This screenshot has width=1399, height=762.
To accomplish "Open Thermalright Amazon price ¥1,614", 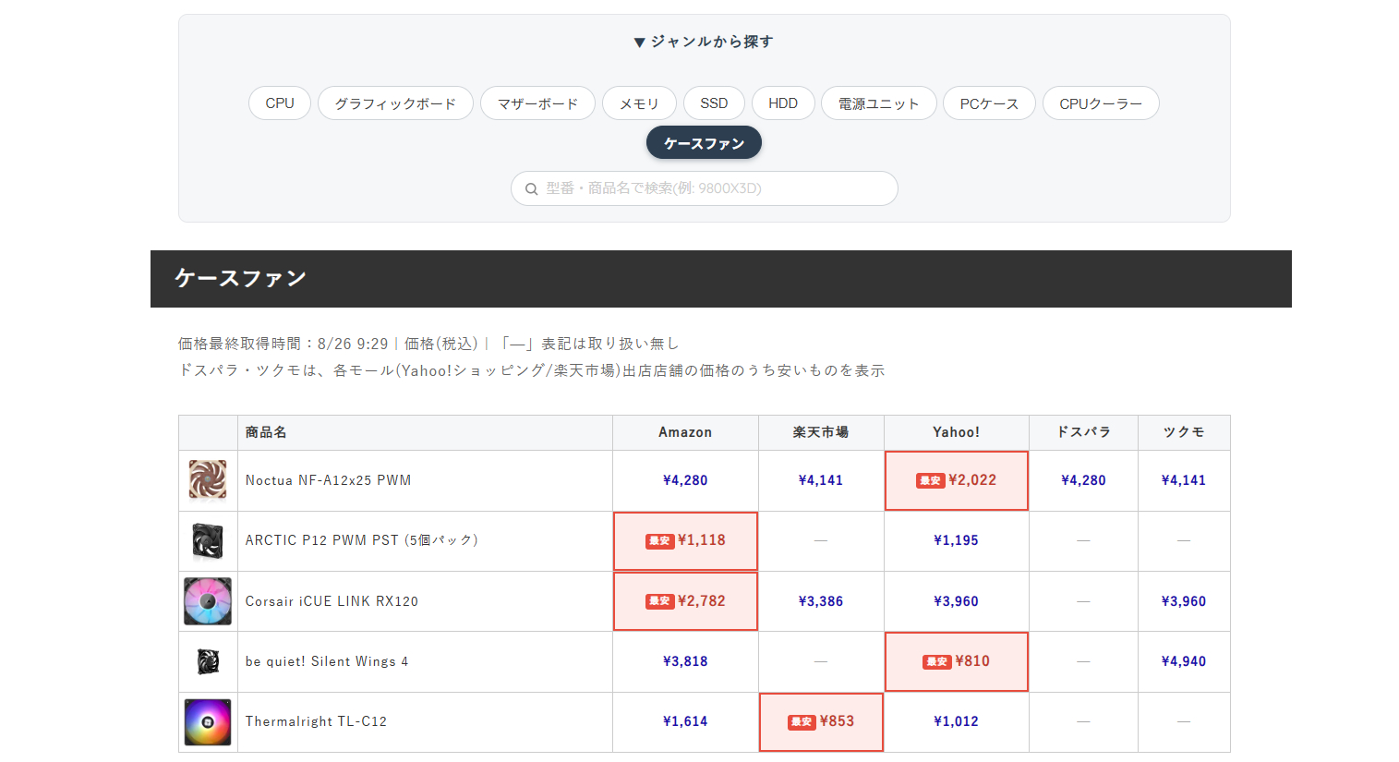I will pos(685,721).
